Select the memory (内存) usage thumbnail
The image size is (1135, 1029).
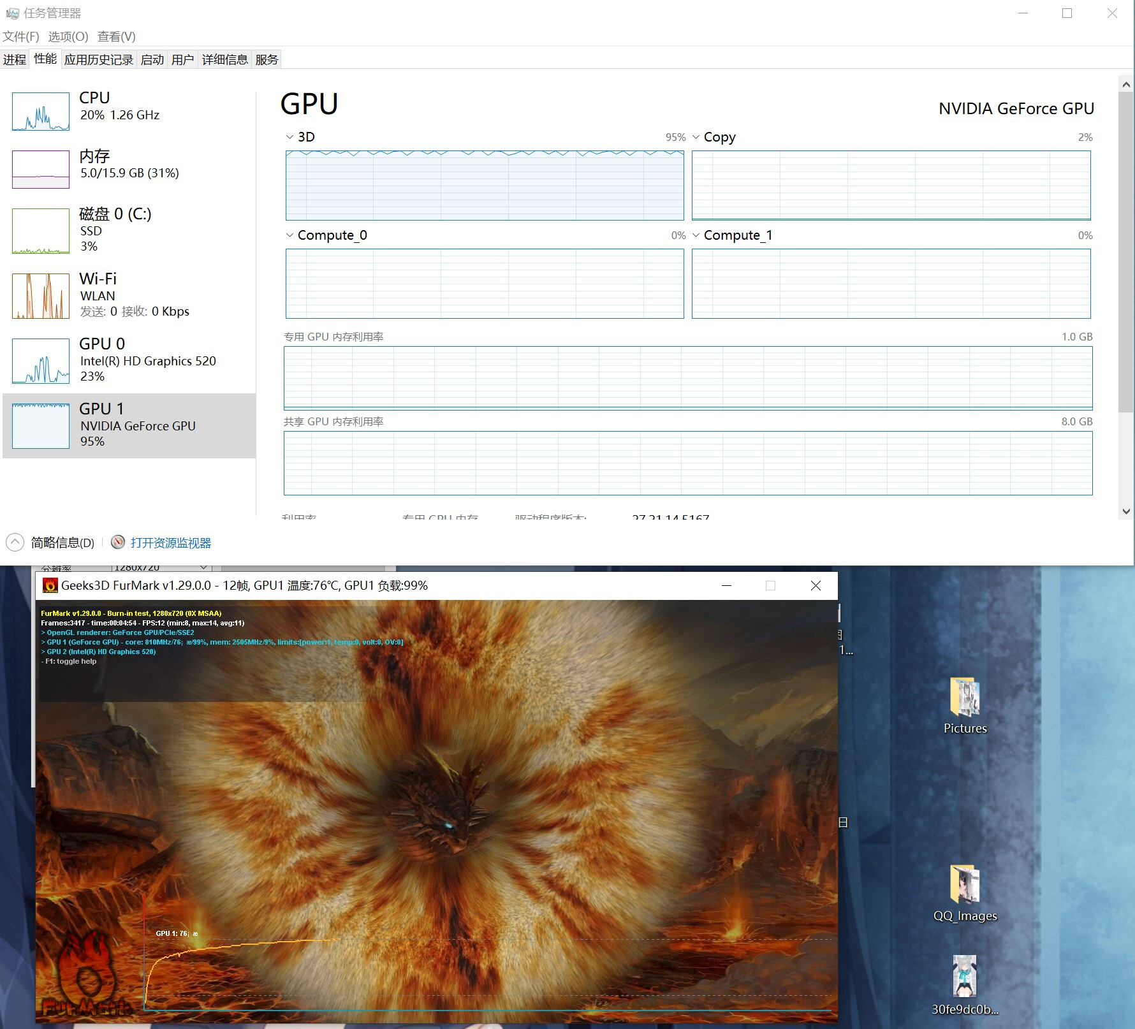(x=41, y=169)
